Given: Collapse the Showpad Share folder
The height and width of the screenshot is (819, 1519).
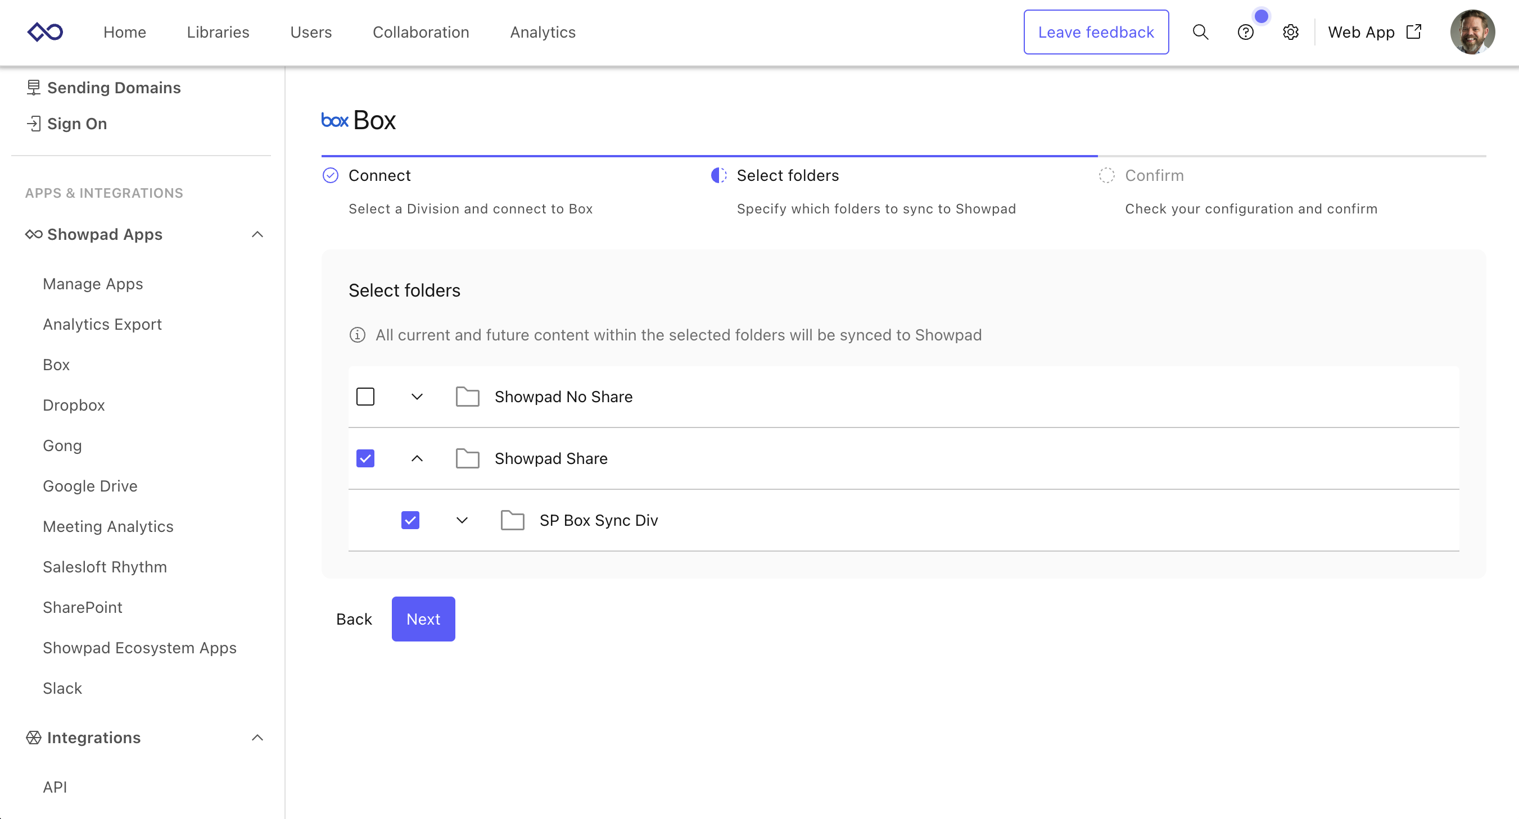Looking at the screenshot, I should (x=417, y=458).
